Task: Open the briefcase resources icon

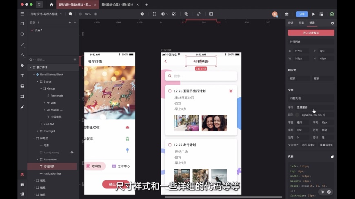Action: [286, 14]
